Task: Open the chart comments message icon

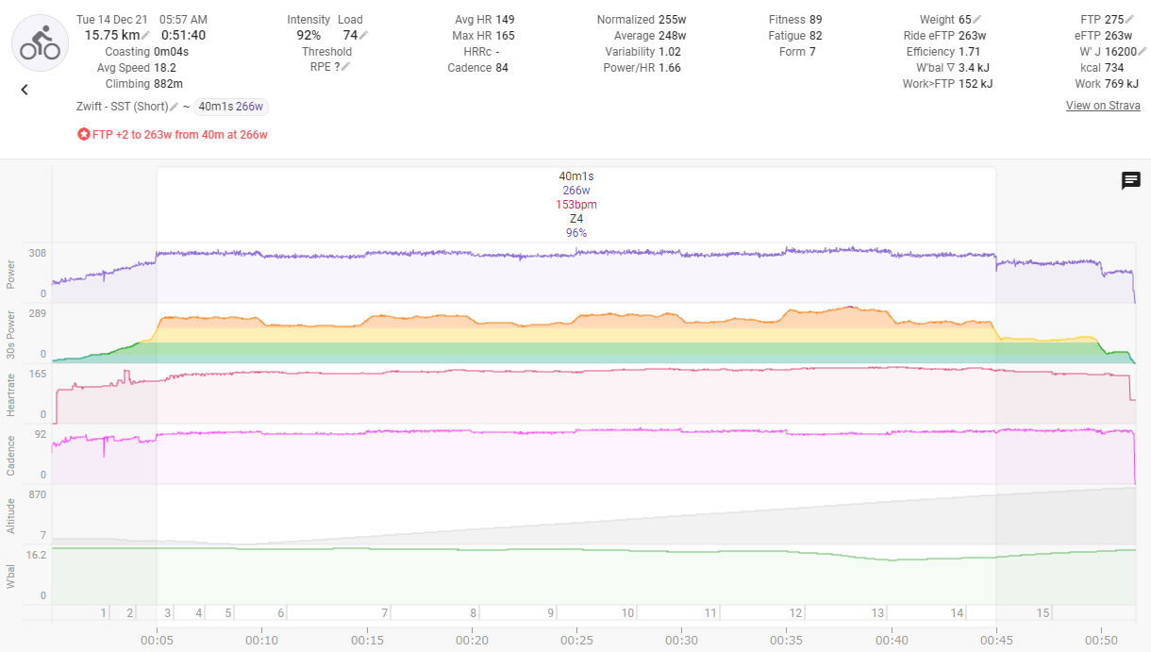Action: [x=1130, y=180]
